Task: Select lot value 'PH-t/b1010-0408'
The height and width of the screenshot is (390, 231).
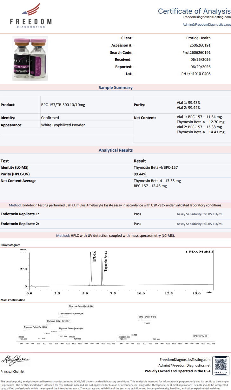Action: point(196,74)
